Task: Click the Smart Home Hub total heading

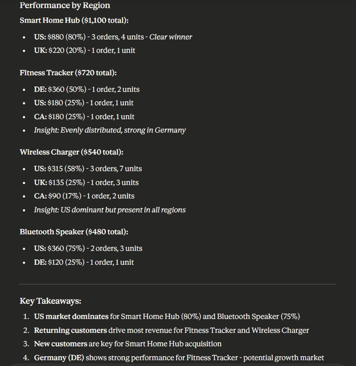Action: (74, 20)
